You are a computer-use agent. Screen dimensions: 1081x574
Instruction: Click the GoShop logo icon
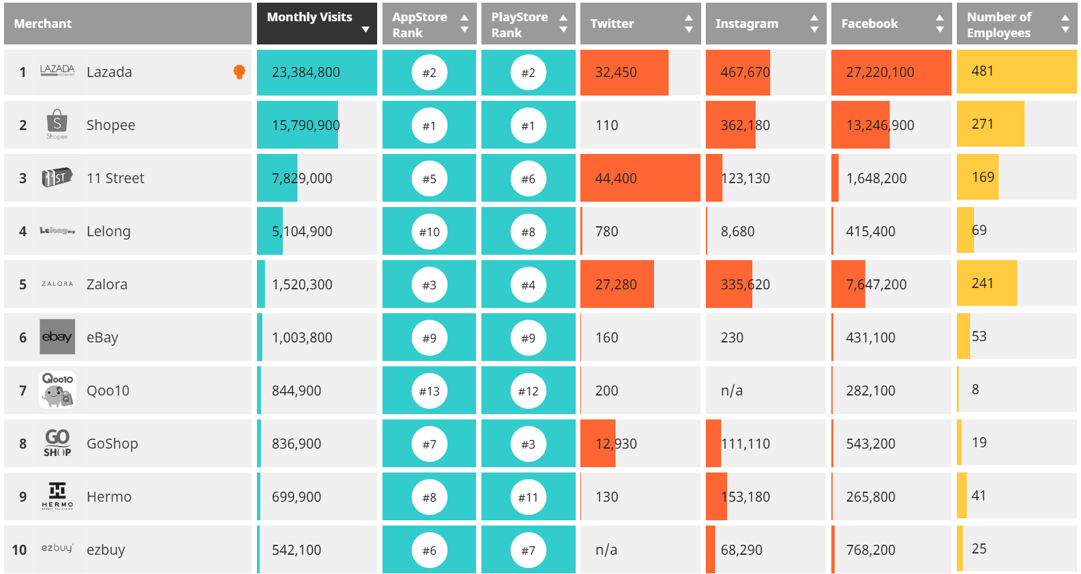57,443
